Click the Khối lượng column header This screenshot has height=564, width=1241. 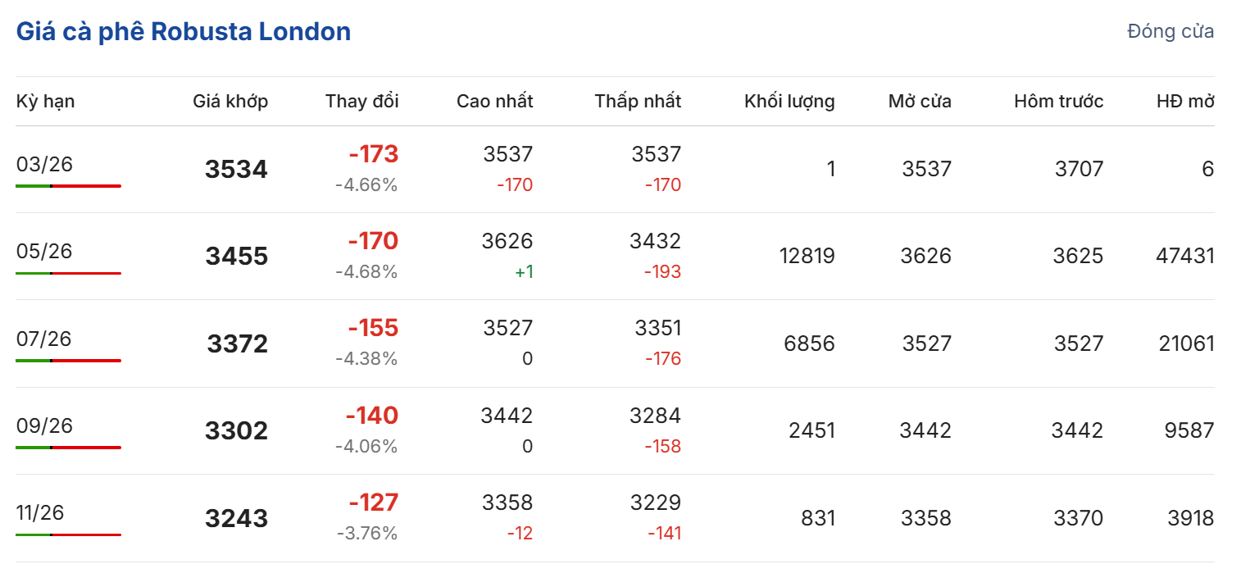coord(789,101)
